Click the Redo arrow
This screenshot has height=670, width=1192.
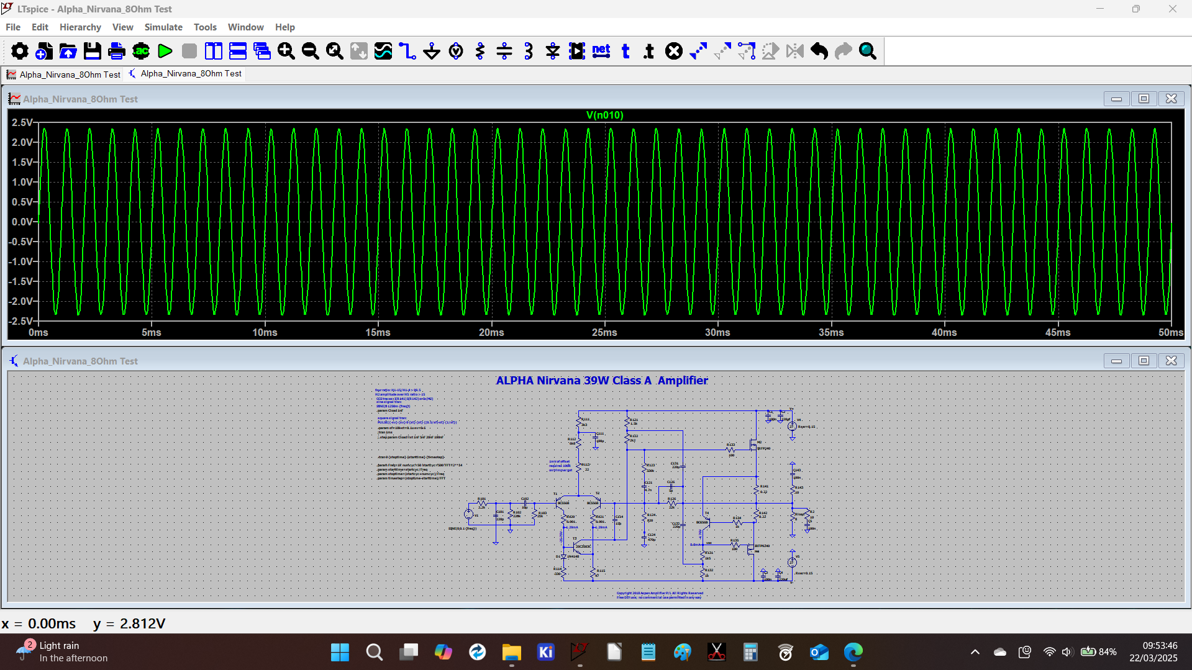click(x=844, y=51)
